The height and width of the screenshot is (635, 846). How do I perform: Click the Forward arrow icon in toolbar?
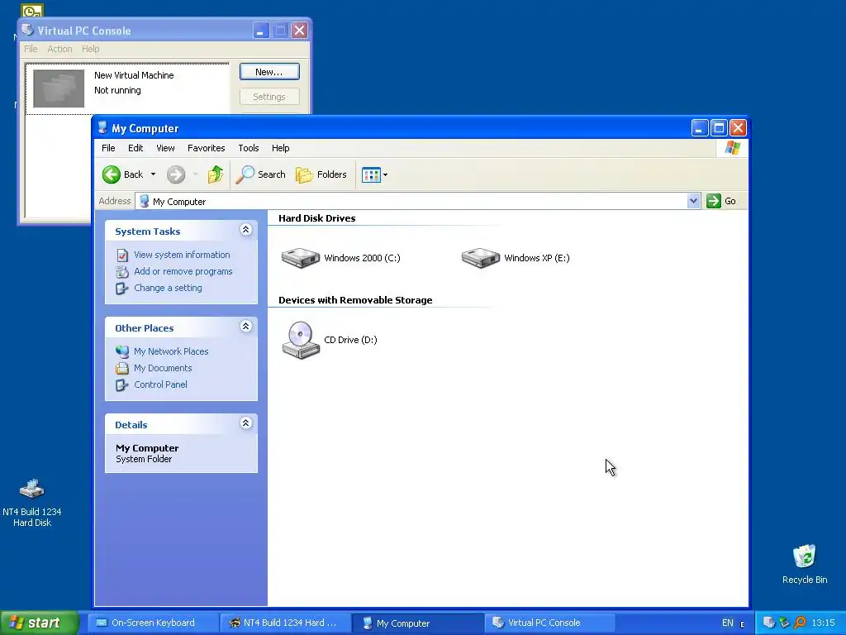176,174
